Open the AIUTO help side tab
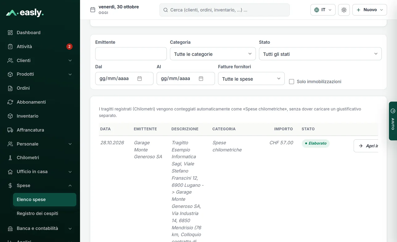Image resolution: width=397 pixels, height=242 pixels. pos(393,121)
